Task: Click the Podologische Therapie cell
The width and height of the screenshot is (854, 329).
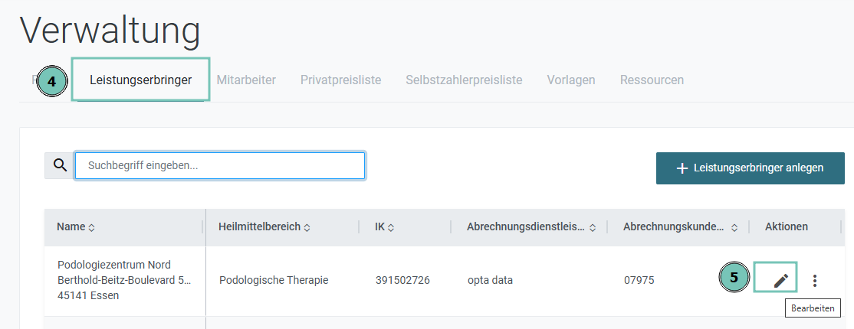Action: click(274, 281)
